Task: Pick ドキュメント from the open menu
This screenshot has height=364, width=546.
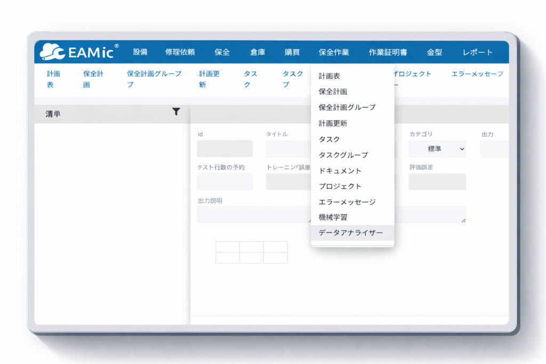Action: 340,171
